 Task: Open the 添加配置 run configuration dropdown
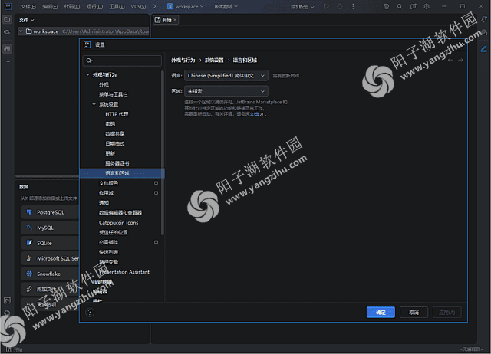(302, 6)
